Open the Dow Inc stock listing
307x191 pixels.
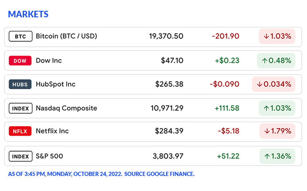click(49, 60)
